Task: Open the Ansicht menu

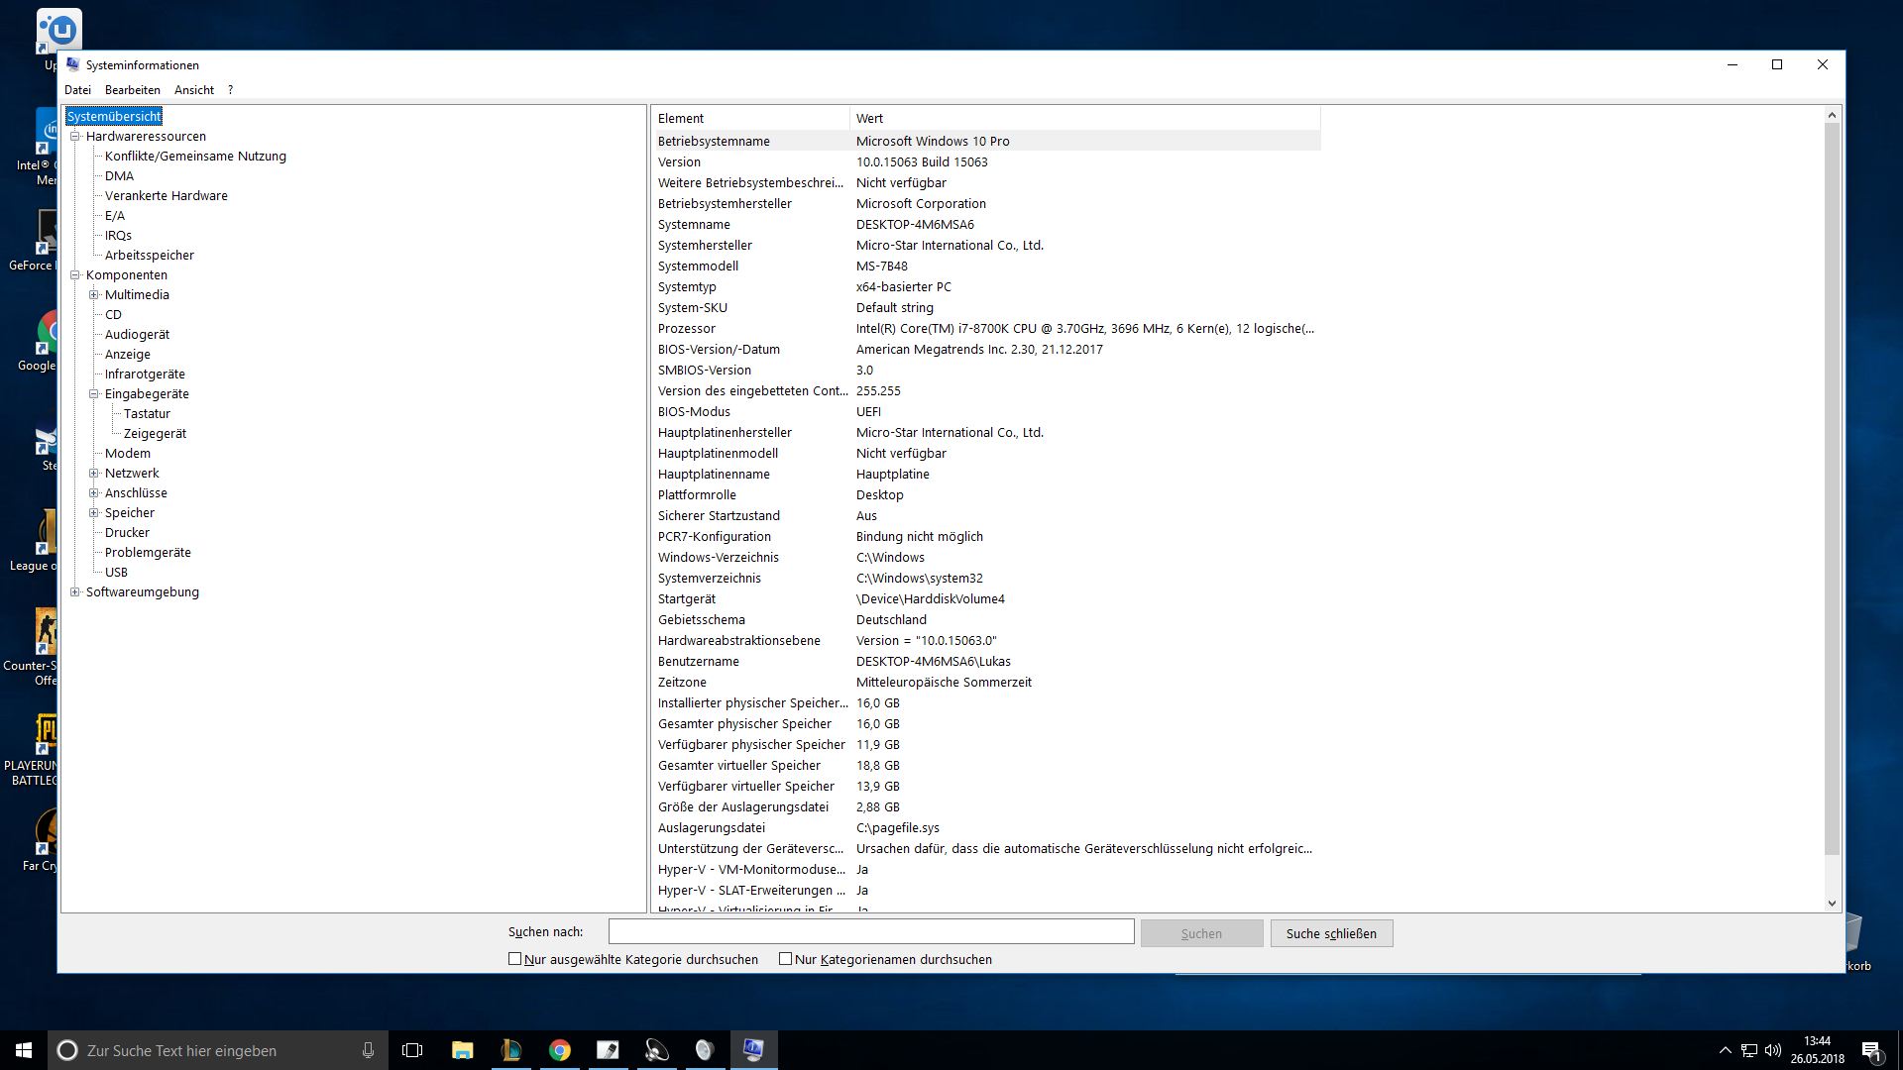Action: (x=193, y=90)
